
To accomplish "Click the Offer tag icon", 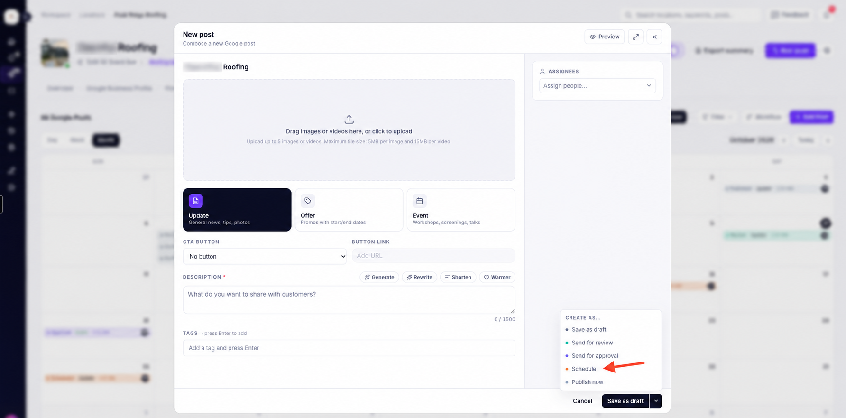I will (x=308, y=201).
